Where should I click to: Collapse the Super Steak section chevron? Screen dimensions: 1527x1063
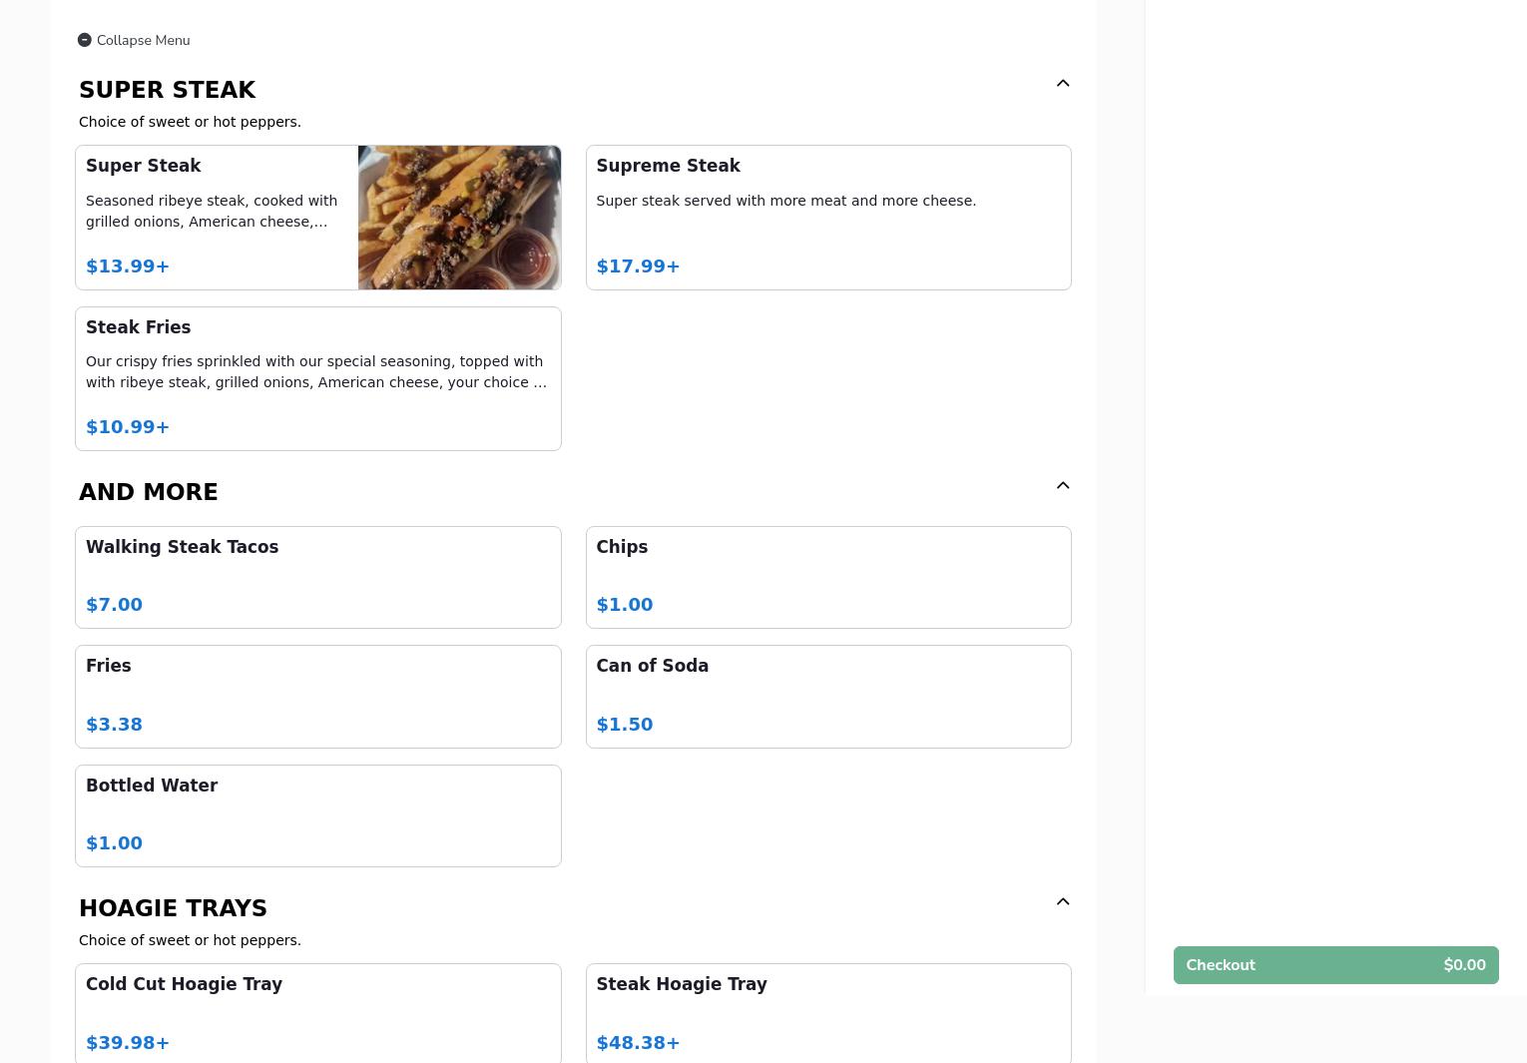click(x=1063, y=83)
